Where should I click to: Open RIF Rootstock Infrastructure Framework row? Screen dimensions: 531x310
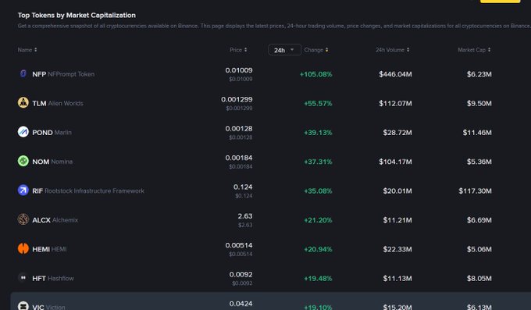[271, 191]
